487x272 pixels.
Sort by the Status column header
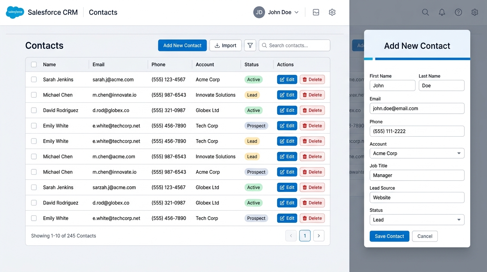point(252,64)
